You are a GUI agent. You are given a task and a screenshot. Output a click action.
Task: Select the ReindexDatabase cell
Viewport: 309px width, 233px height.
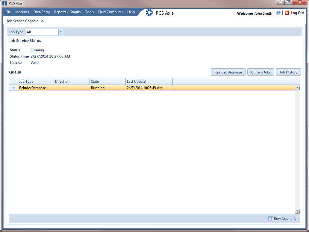[36, 88]
